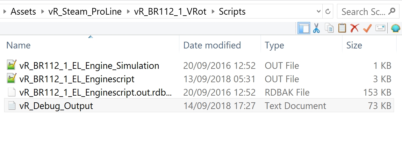Click the orange checkmark Properties icon
Viewport: 402px width, 167px height.
[x=367, y=28]
